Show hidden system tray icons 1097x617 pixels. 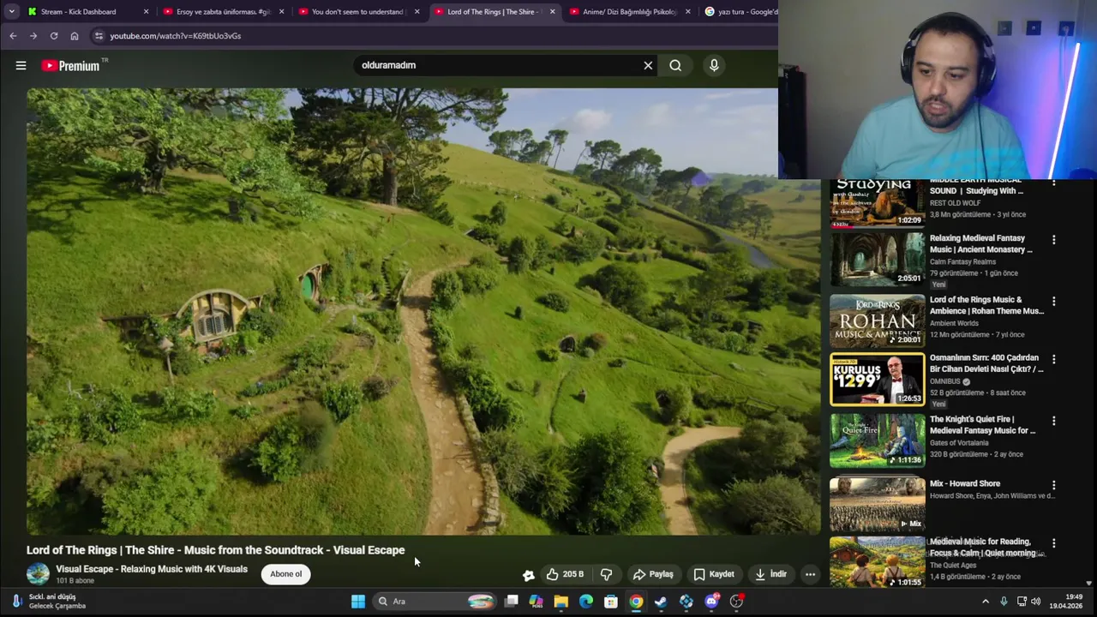tap(986, 602)
